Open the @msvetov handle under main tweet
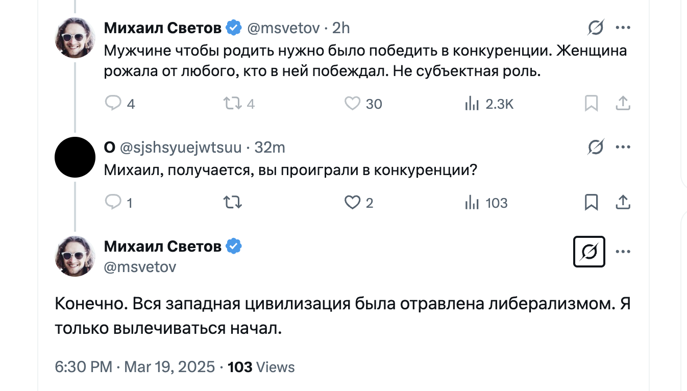687x391 pixels. point(140,266)
